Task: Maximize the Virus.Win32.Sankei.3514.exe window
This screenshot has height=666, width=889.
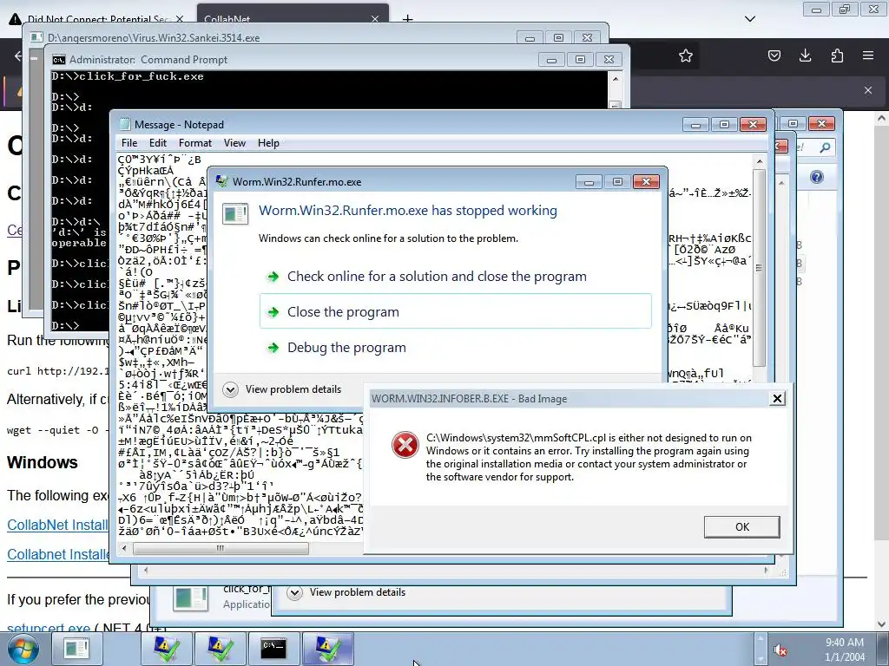Action: click(558, 38)
